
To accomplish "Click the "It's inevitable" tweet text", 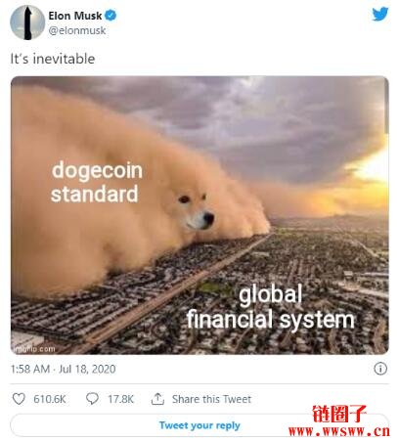I will 53,59.
